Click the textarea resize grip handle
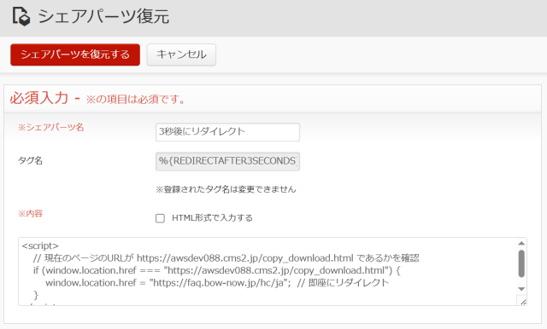The height and width of the screenshot is (329, 547). [x=522, y=302]
